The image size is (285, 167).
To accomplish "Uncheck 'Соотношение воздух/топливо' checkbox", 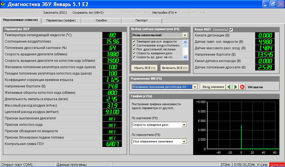I will 134,45.
